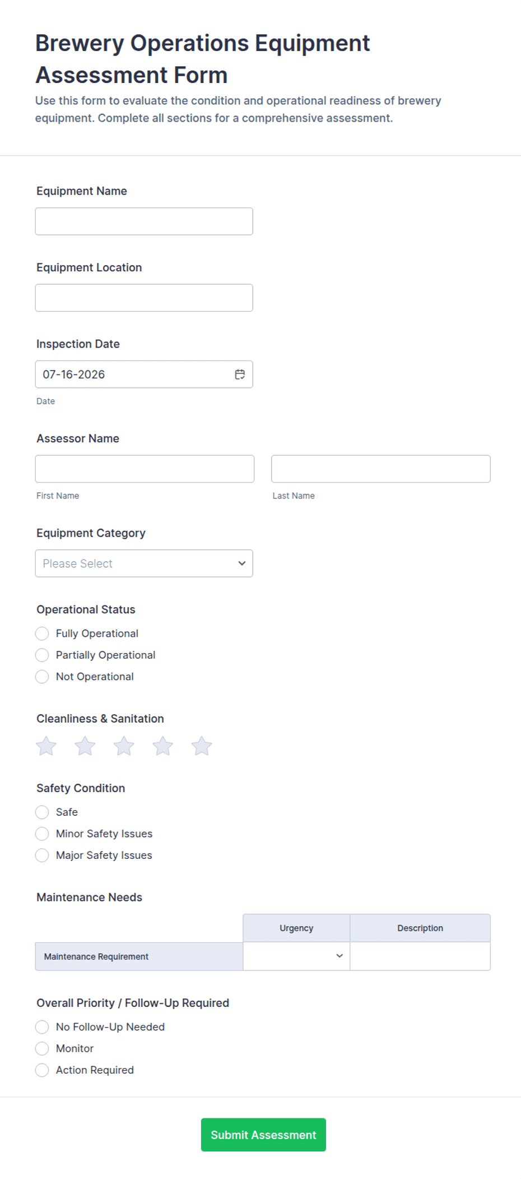This screenshot has width=521, height=1179.
Task: Choose Partially Operational radio button
Action: click(x=42, y=655)
